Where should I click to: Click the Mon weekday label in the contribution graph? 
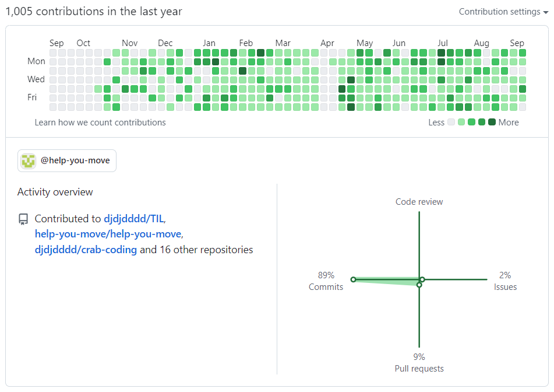(x=36, y=61)
